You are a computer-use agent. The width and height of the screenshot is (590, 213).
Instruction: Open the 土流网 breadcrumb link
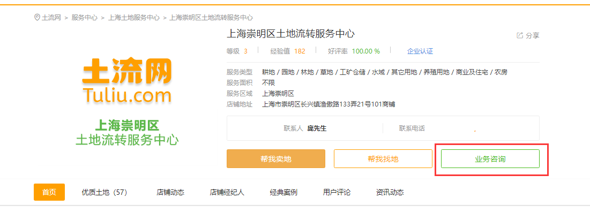51,18
